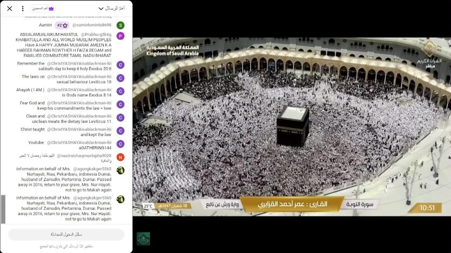Open @ChristYASHAYAisablackman name on 'Youtube:' message
The height and width of the screenshot is (253, 451).
pos(79,143)
